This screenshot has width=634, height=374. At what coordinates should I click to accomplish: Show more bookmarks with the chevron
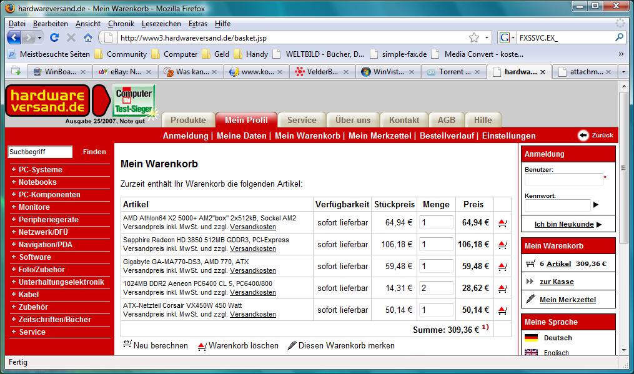pos(621,54)
